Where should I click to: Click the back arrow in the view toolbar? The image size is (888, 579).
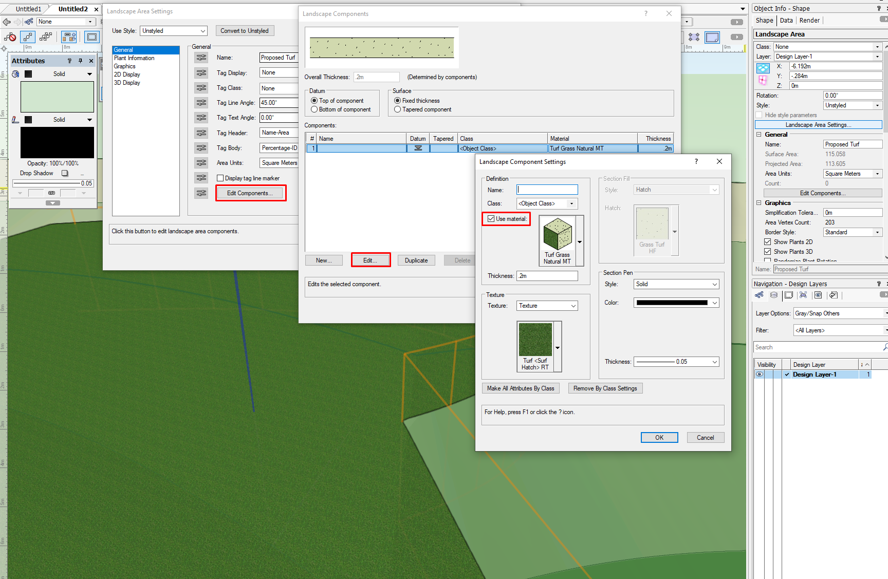[7, 22]
